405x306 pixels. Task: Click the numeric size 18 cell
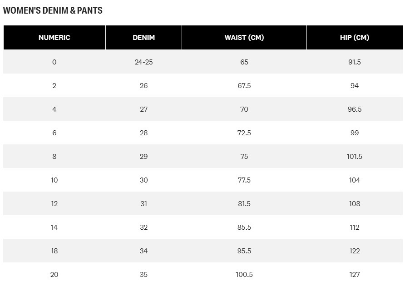[54, 251]
